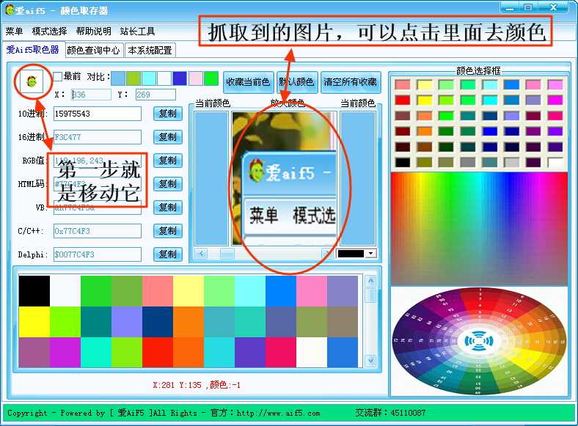Copy the 10进制 value with 复制
The image size is (578, 426).
click(x=168, y=114)
